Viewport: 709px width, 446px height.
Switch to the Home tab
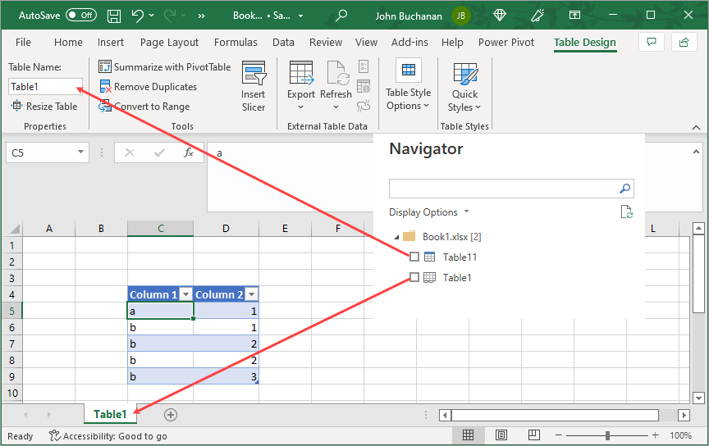click(x=68, y=42)
